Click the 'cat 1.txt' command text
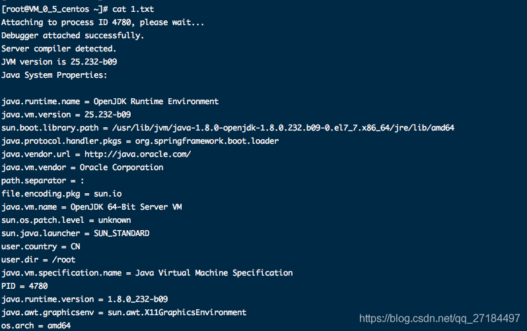The height and width of the screenshot is (331, 527). point(133,9)
